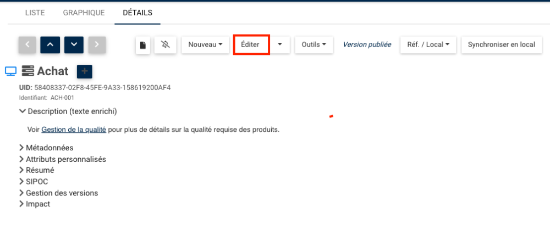Click the stacked bars process icon
The width and height of the screenshot is (550, 236).
[x=28, y=71]
